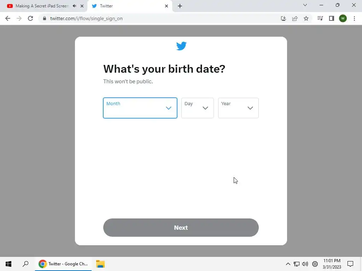Open the volume tray icon
The height and width of the screenshot is (271, 362).
coord(305,264)
